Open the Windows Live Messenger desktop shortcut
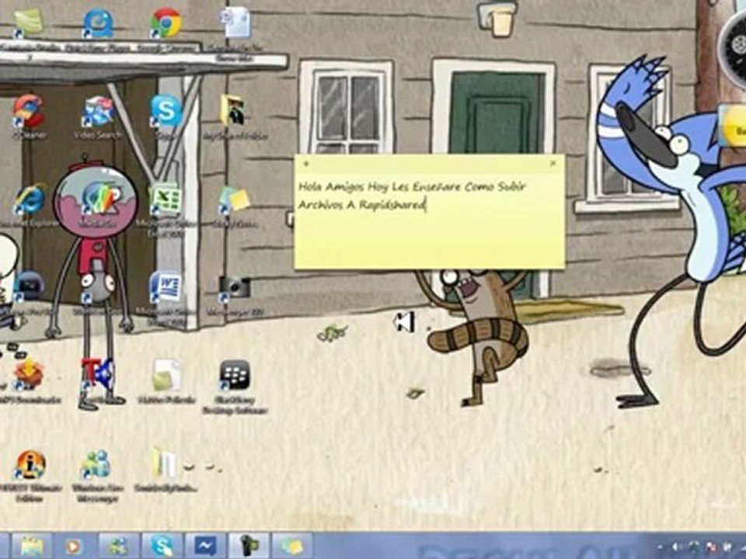 [x=97, y=464]
